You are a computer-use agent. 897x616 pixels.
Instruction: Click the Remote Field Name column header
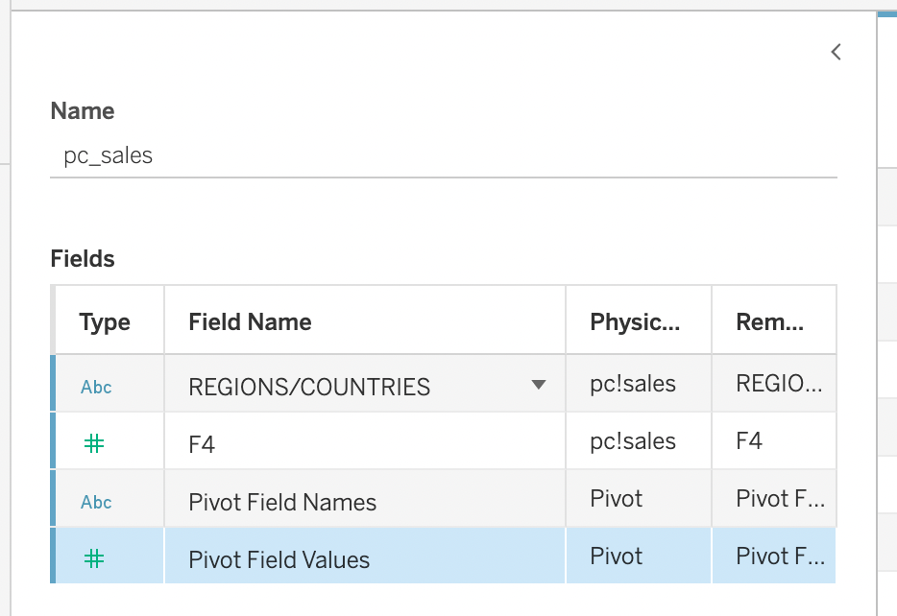click(x=770, y=322)
